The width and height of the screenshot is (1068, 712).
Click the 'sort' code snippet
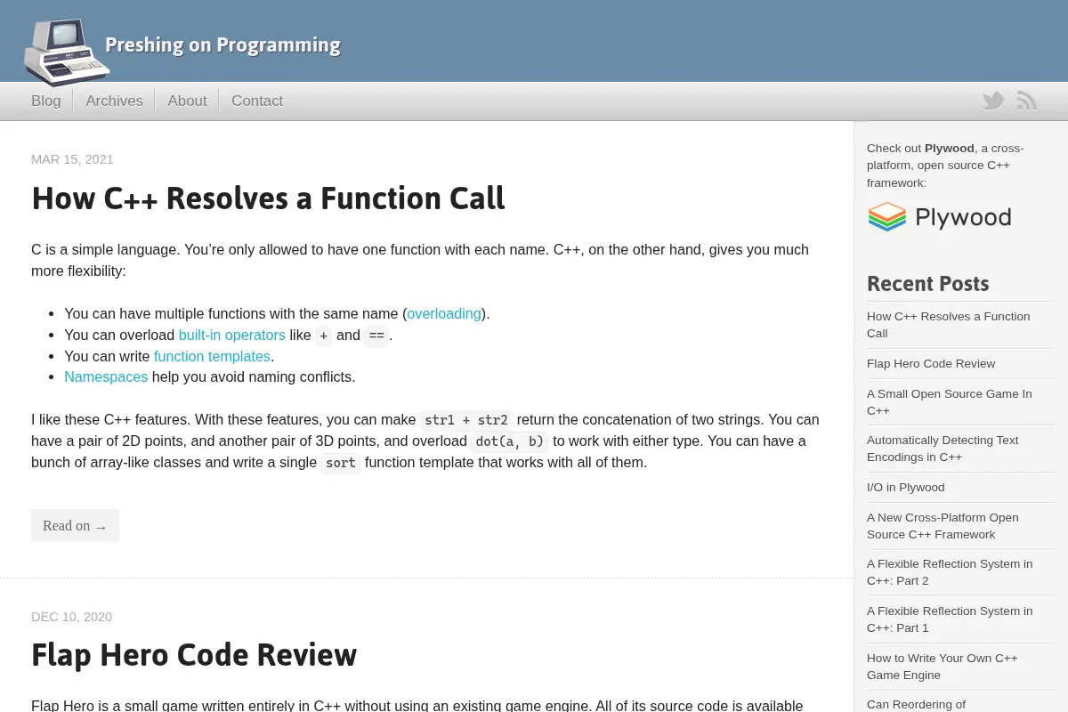tap(341, 463)
